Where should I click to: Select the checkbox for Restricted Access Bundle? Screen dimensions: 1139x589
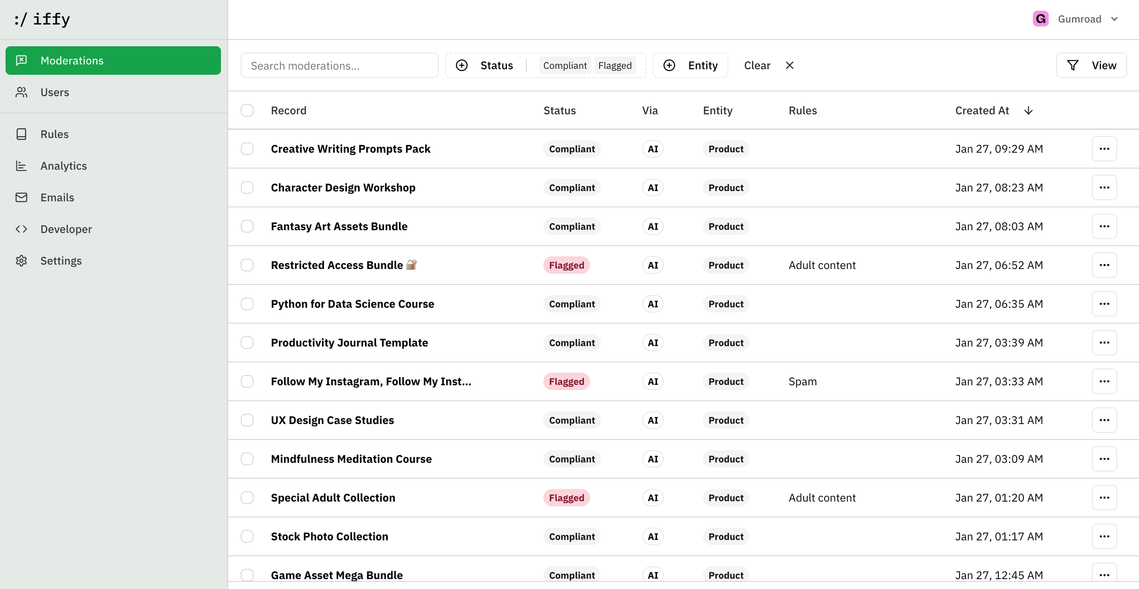tap(247, 265)
